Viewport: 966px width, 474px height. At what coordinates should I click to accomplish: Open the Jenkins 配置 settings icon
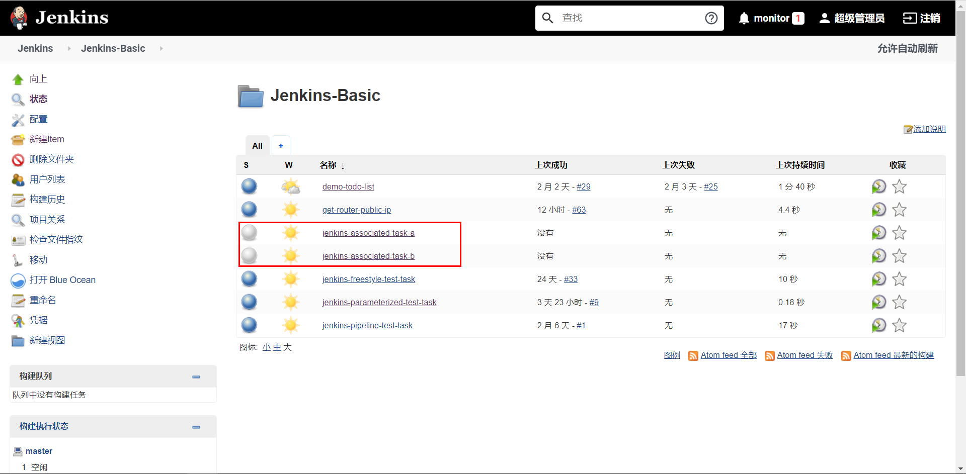(x=18, y=119)
